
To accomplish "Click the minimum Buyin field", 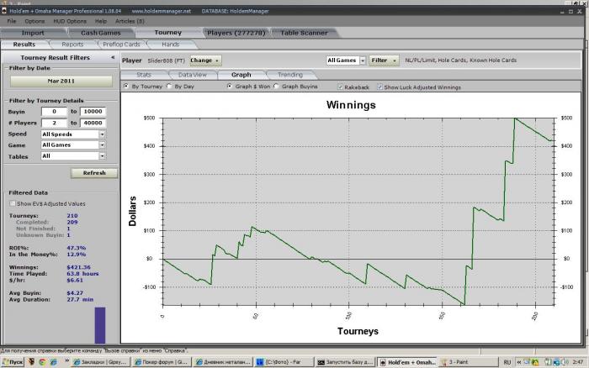I will 54,112.
